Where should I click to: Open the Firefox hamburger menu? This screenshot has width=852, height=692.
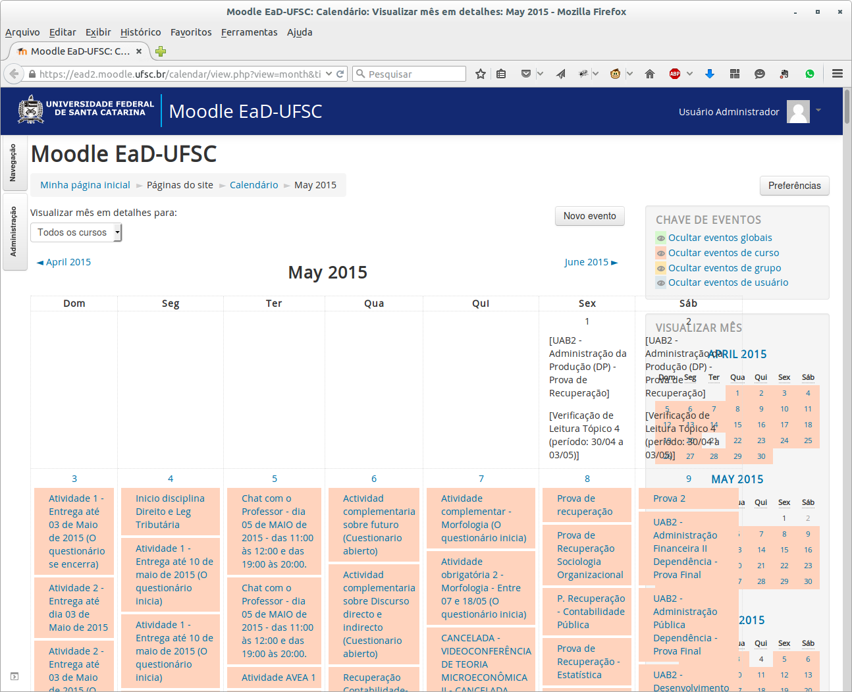(x=838, y=74)
